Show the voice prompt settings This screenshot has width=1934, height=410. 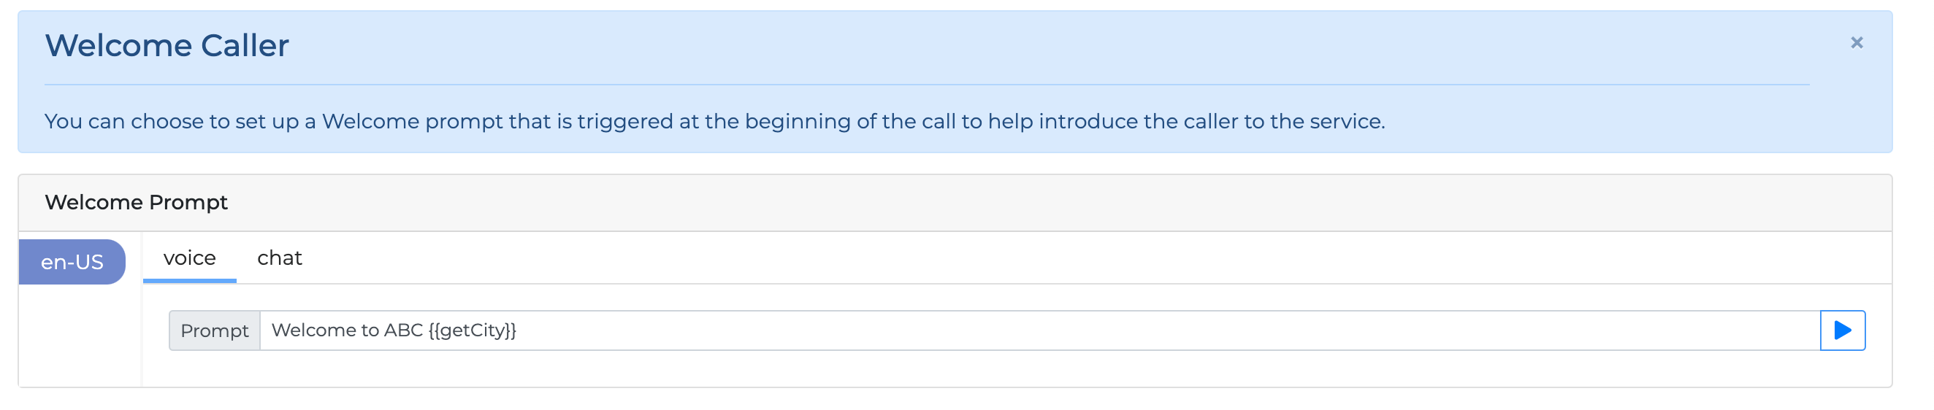(x=189, y=258)
